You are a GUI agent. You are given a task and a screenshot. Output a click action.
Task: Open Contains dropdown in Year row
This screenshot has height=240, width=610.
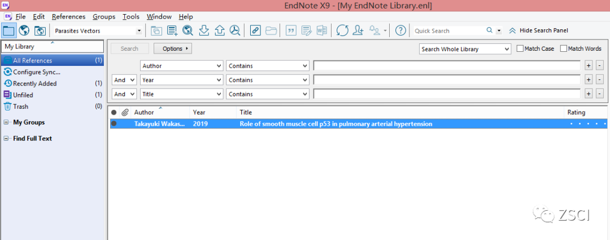coord(268,80)
